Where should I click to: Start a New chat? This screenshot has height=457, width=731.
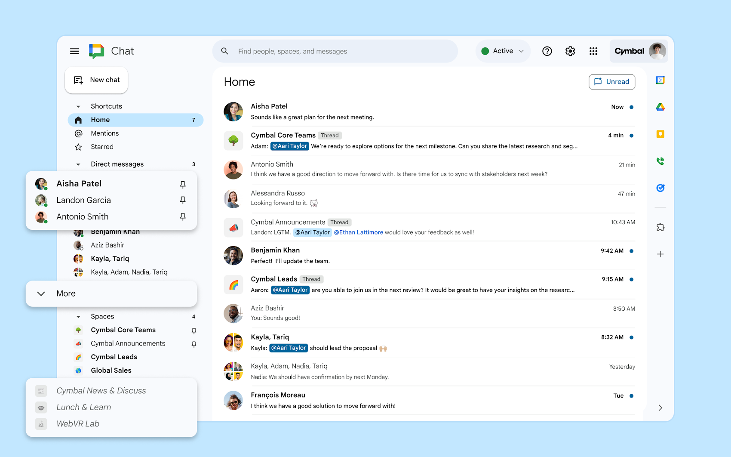point(96,80)
